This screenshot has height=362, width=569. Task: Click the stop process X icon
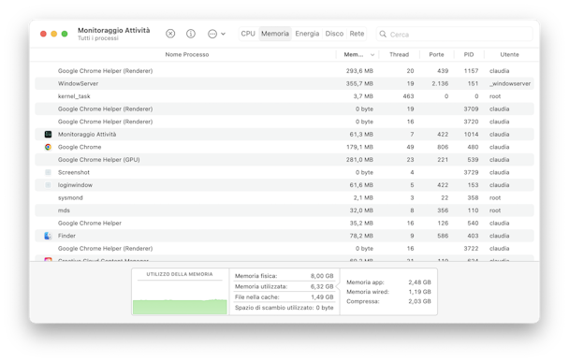(x=170, y=34)
